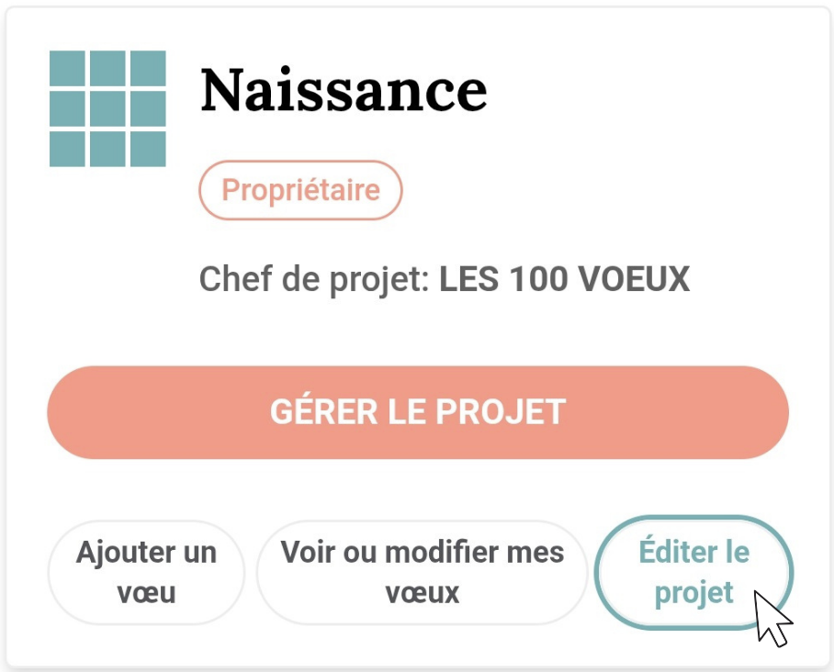This screenshot has width=834, height=672.
Task: Click the GÉRER LE PROJET button
Action: (x=418, y=412)
